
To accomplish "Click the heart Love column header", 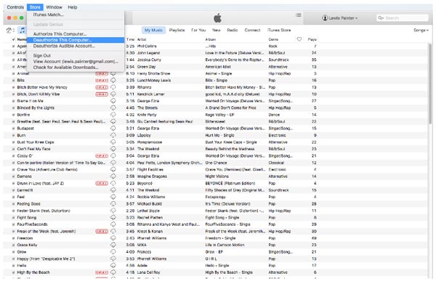I will (x=299, y=39).
